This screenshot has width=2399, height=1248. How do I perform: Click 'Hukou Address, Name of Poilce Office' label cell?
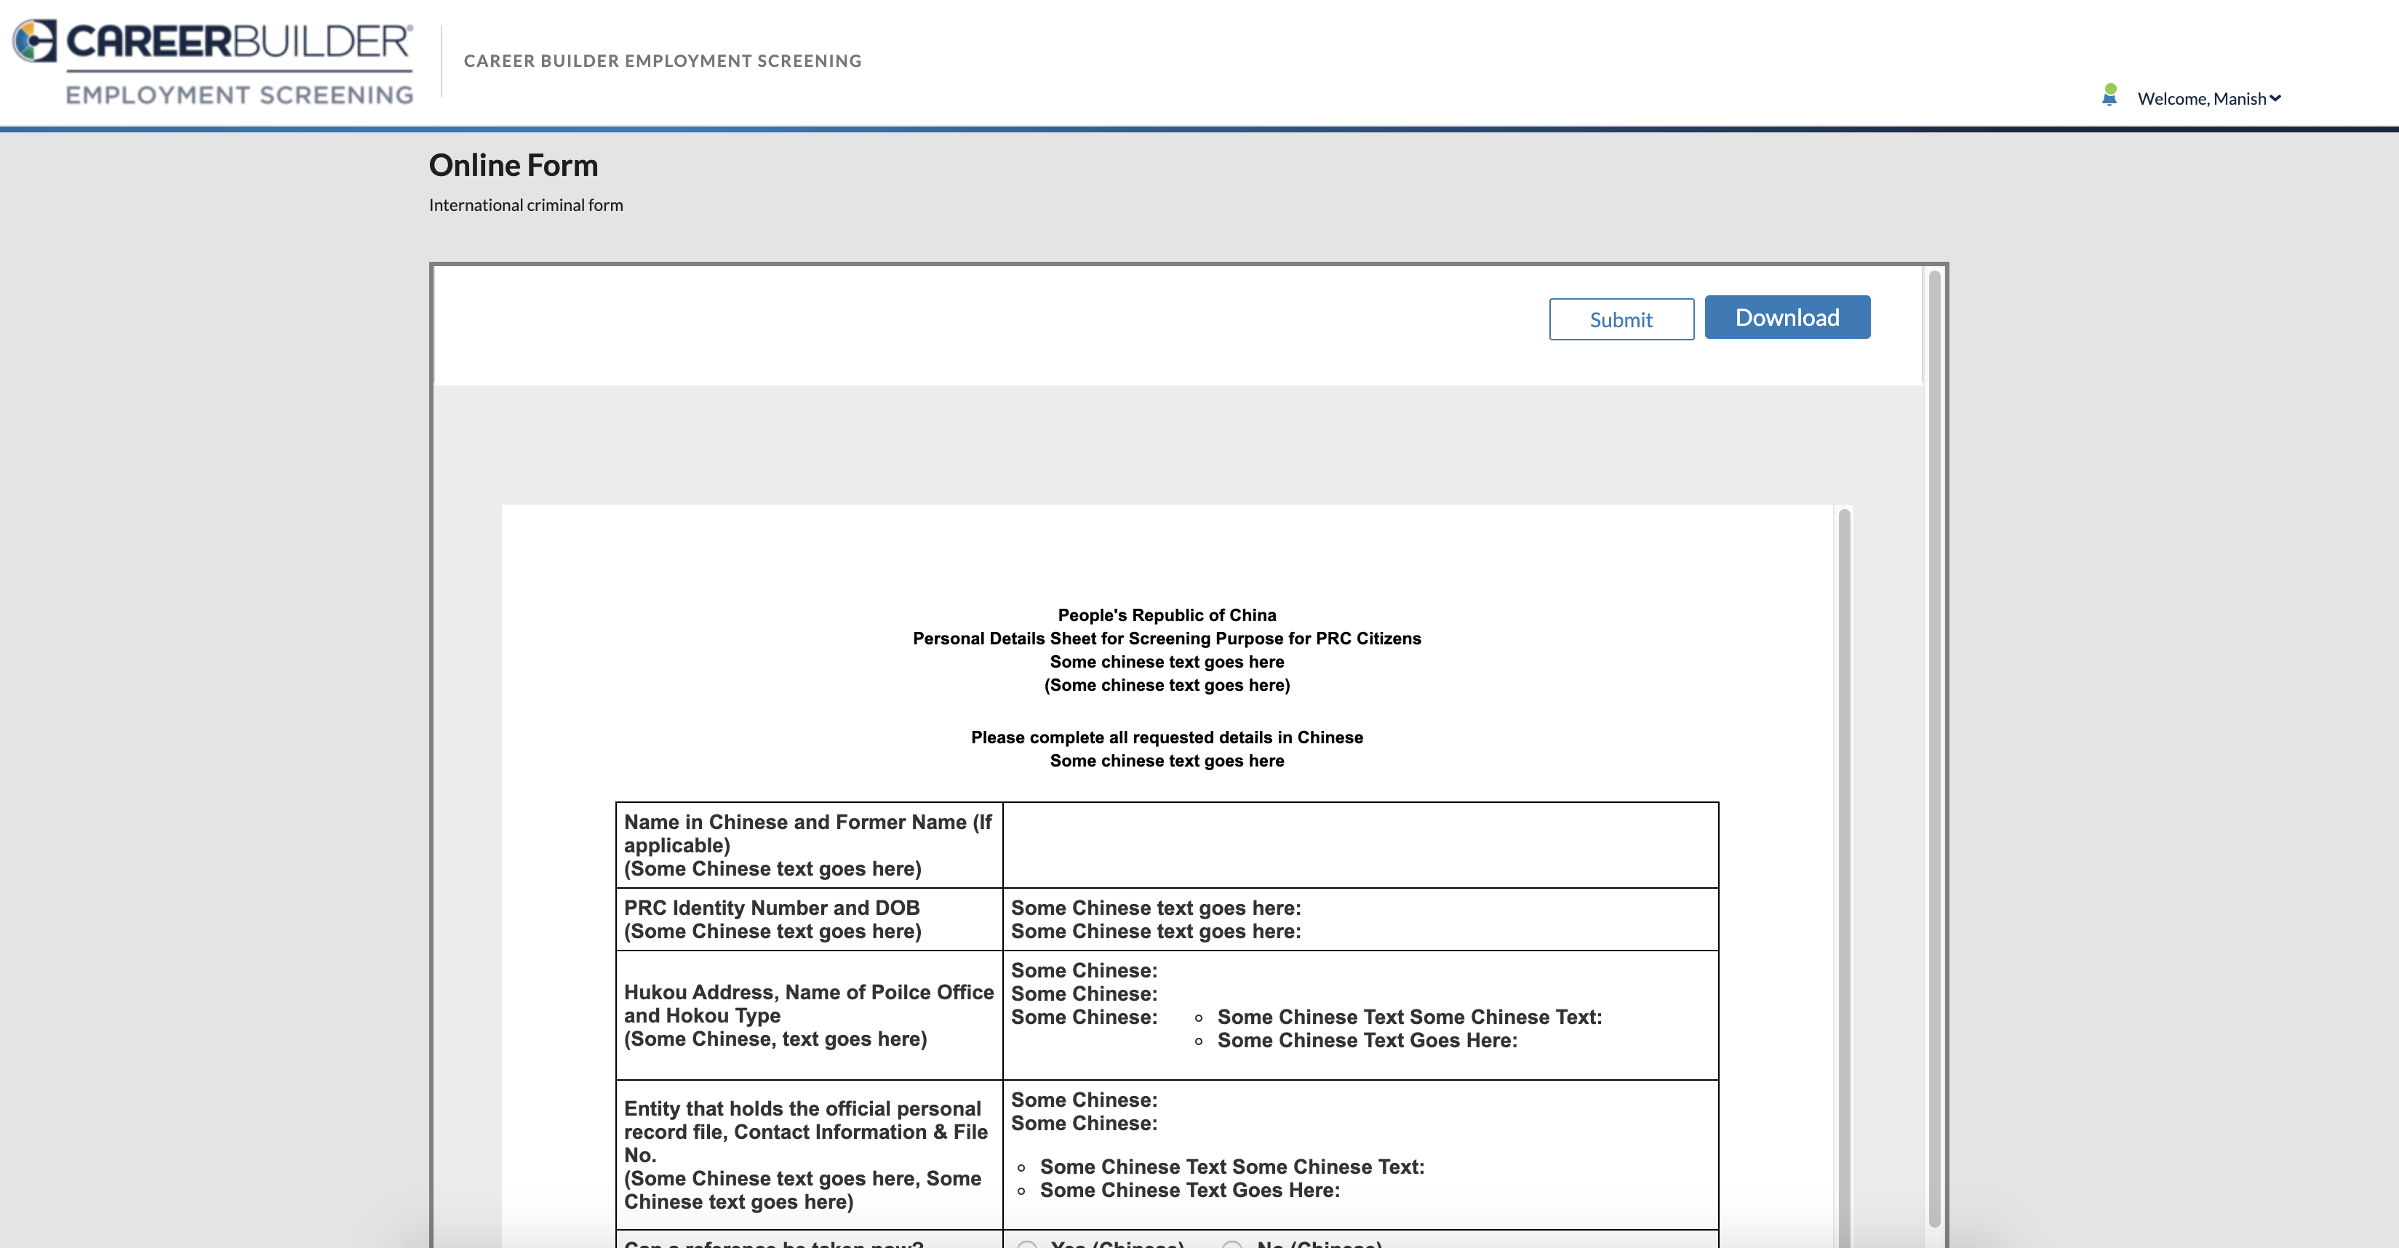tap(808, 1015)
